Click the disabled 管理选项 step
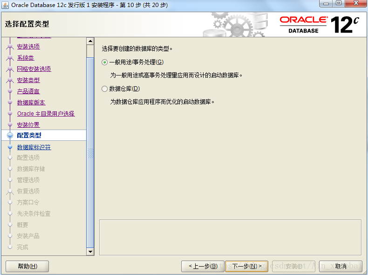Viewport: 368px width, 275px height. coord(28,180)
